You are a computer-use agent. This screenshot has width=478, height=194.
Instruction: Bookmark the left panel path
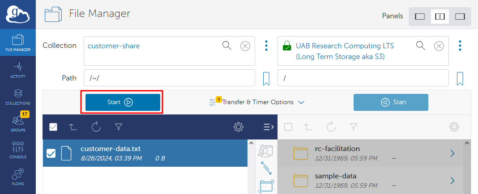pyautogui.click(x=266, y=79)
